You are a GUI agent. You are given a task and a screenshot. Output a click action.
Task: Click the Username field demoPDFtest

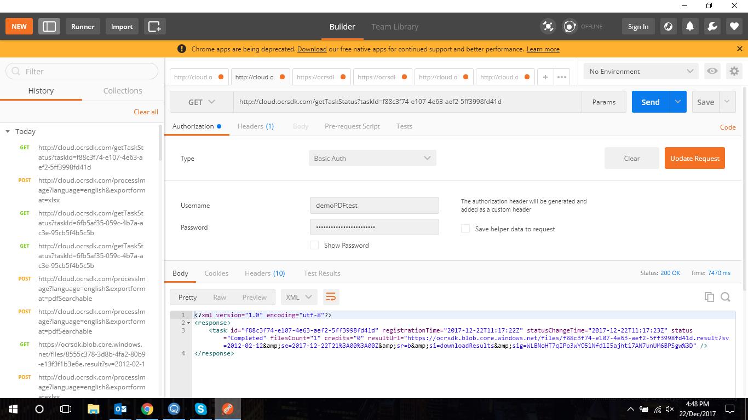pos(374,205)
